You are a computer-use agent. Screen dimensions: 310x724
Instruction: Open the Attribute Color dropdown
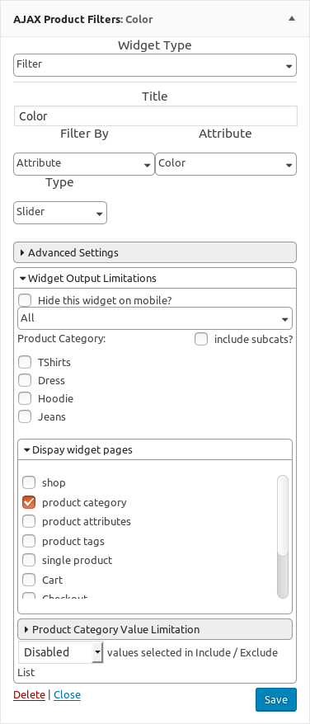226,164
